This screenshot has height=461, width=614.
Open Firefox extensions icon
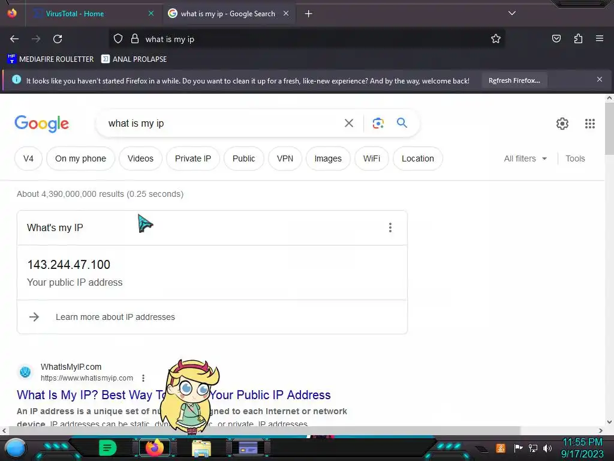[578, 38]
